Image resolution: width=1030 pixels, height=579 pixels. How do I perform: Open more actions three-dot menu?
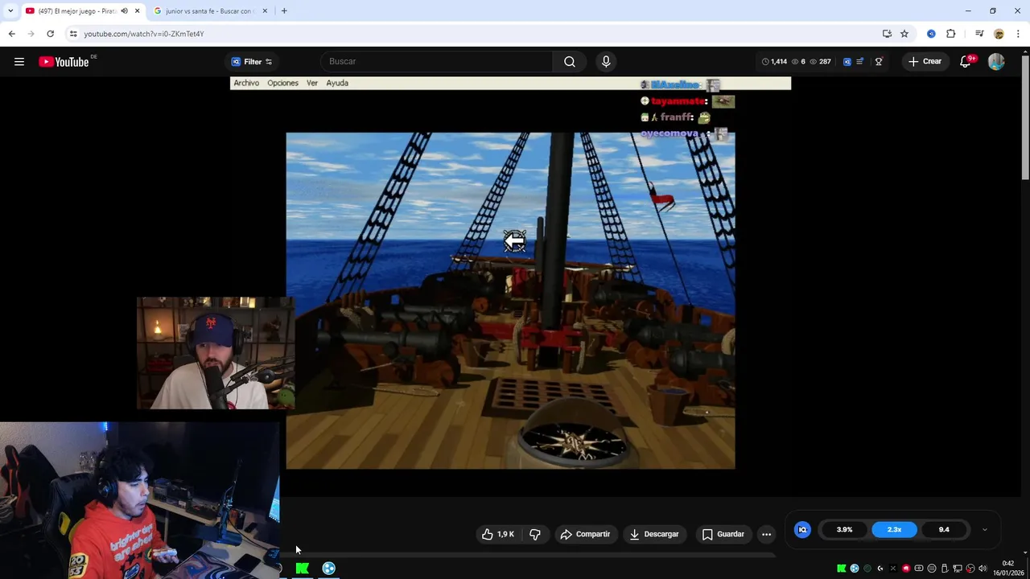click(766, 534)
